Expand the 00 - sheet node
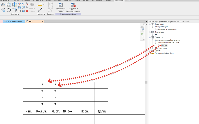The height and width of the screenshot is (124, 199). (x=153, y=35)
